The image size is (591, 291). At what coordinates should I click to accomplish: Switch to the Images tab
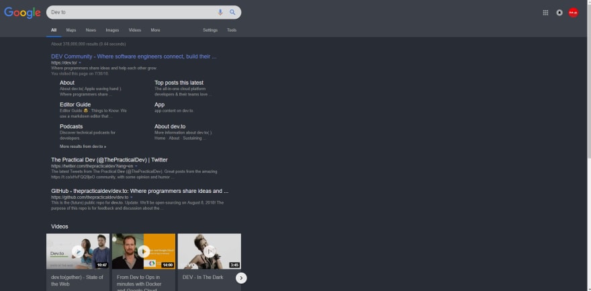[x=112, y=30]
